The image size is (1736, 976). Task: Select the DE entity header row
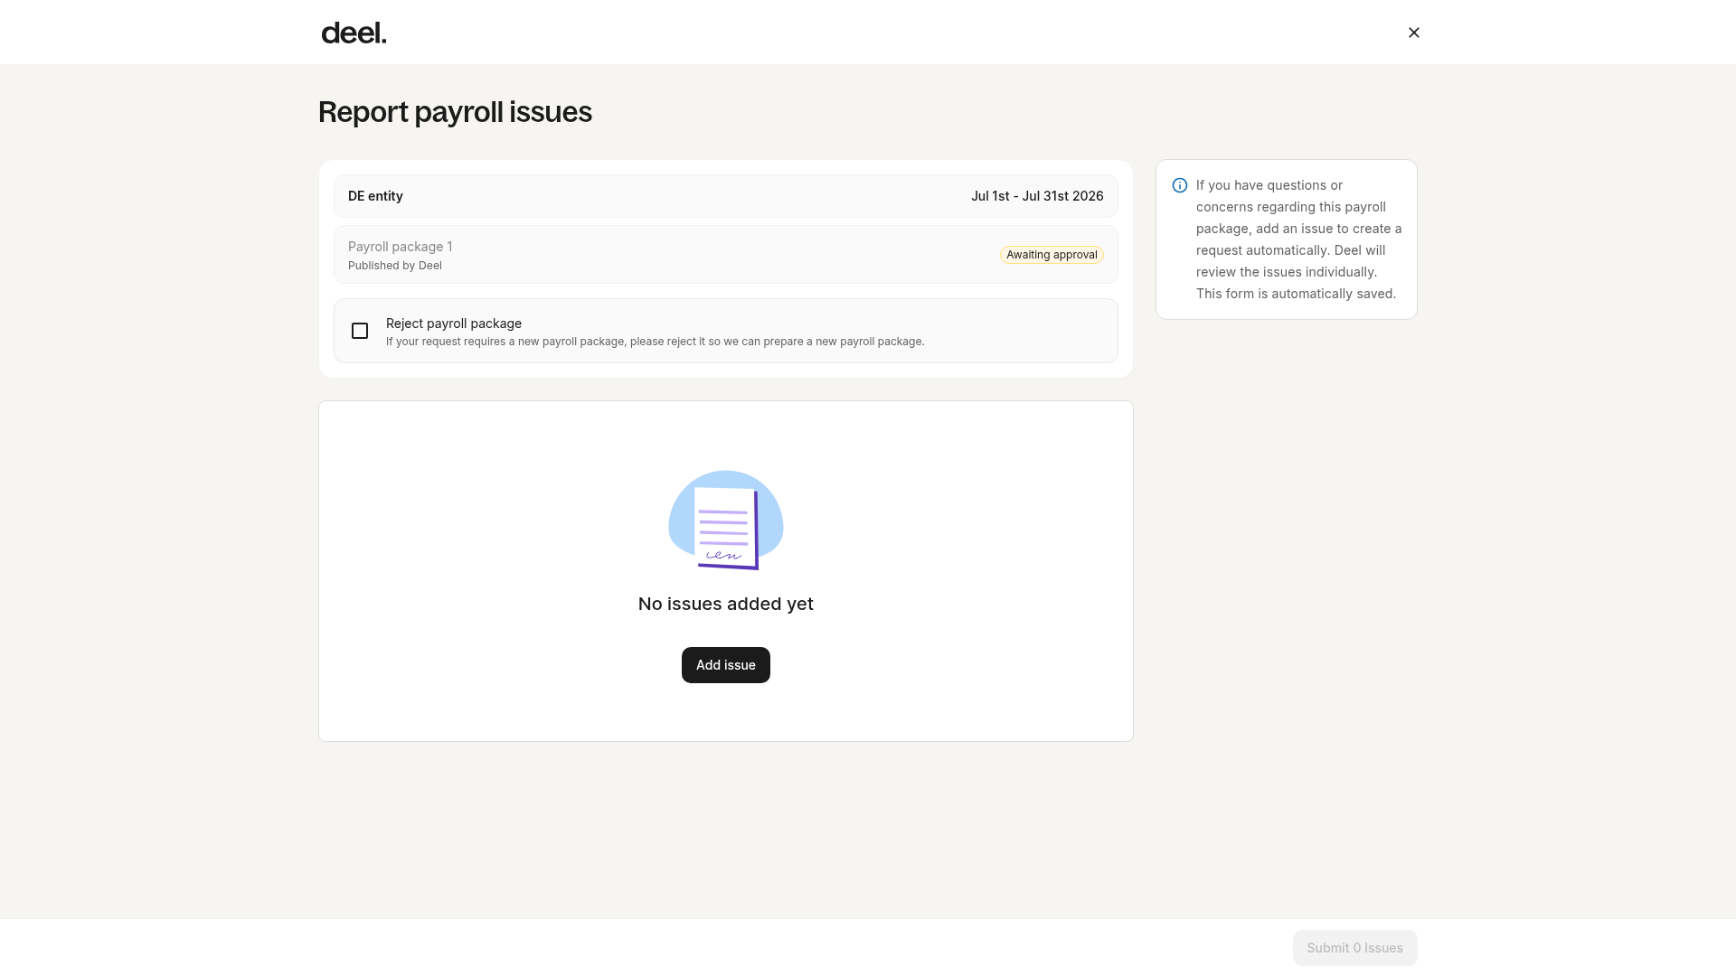pyautogui.click(x=726, y=196)
